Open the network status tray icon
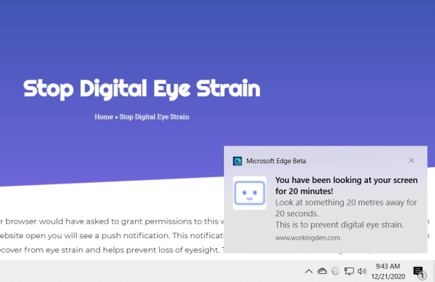 (x=349, y=271)
